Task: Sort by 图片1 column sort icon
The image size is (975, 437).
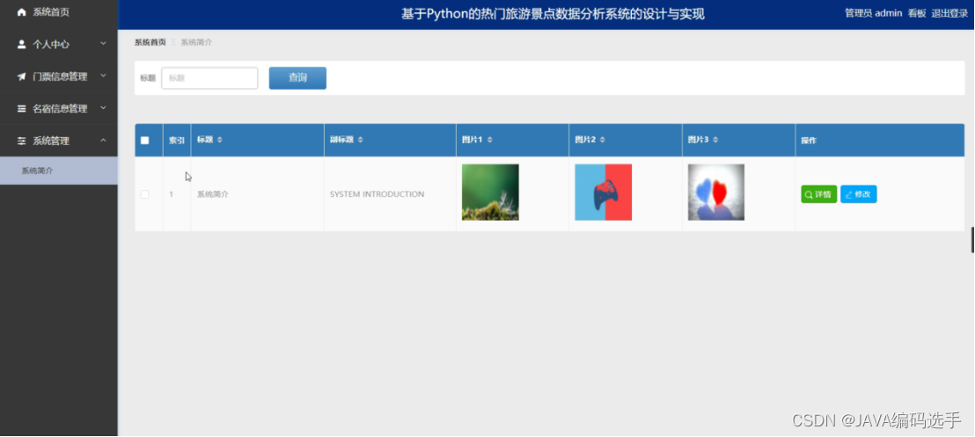Action: (x=489, y=140)
